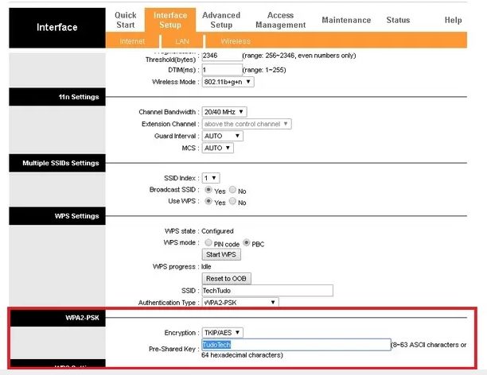
Task: Open the Encryption TKIP/AES dropdown
Action: point(222,333)
